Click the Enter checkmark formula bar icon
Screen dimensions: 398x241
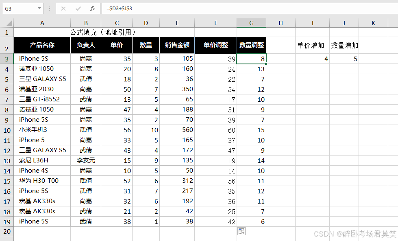click(78, 9)
